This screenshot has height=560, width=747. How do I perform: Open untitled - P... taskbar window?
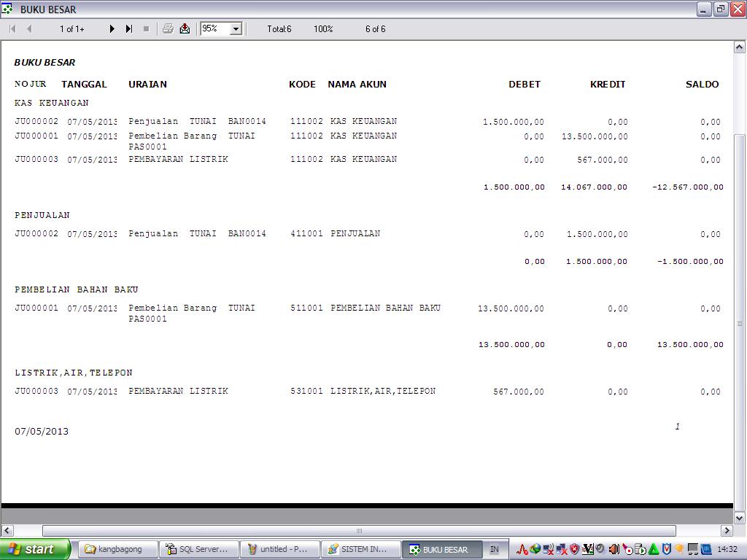tap(279, 549)
